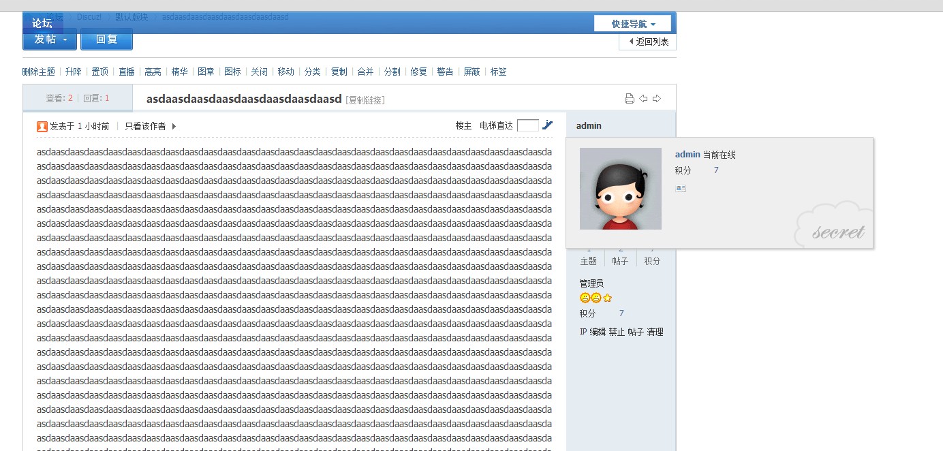Select 图章 moderation option

(206, 72)
